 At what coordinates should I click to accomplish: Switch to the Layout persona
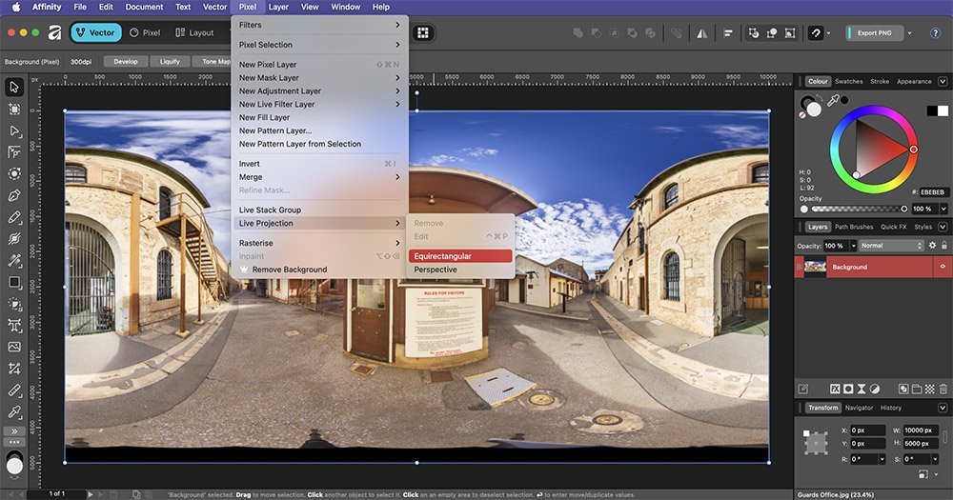194,32
